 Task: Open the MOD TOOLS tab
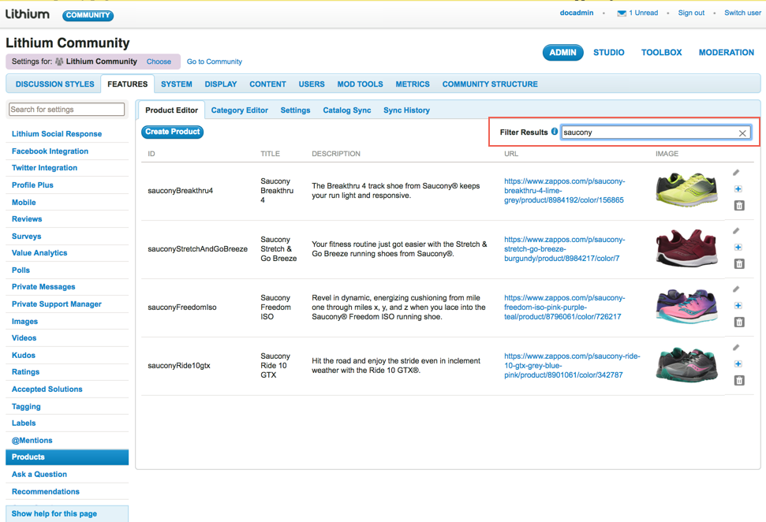click(360, 84)
